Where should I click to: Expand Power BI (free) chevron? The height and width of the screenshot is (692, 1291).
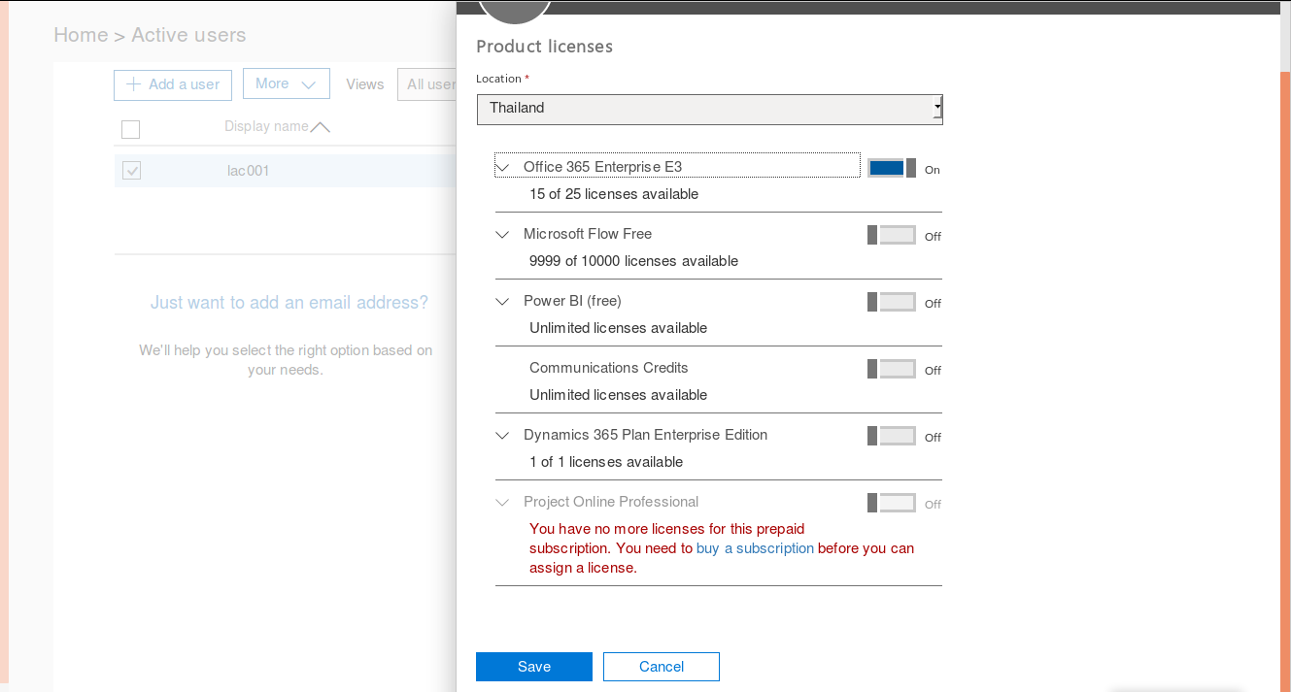pyautogui.click(x=502, y=301)
